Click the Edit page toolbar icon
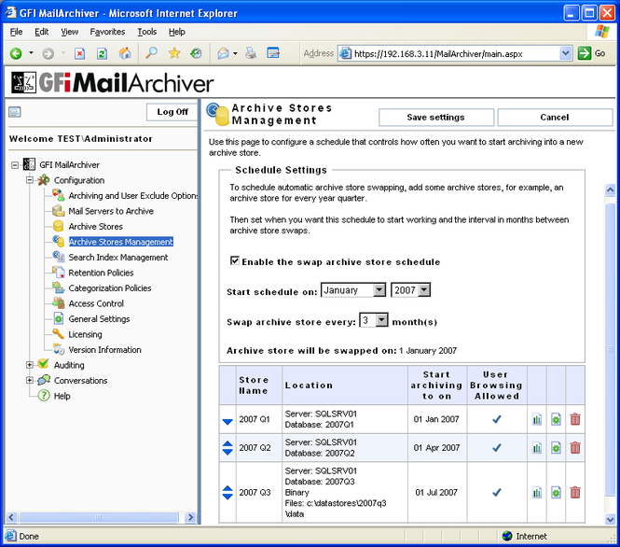The height and width of the screenshot is (547, 620). coord(273,53)
